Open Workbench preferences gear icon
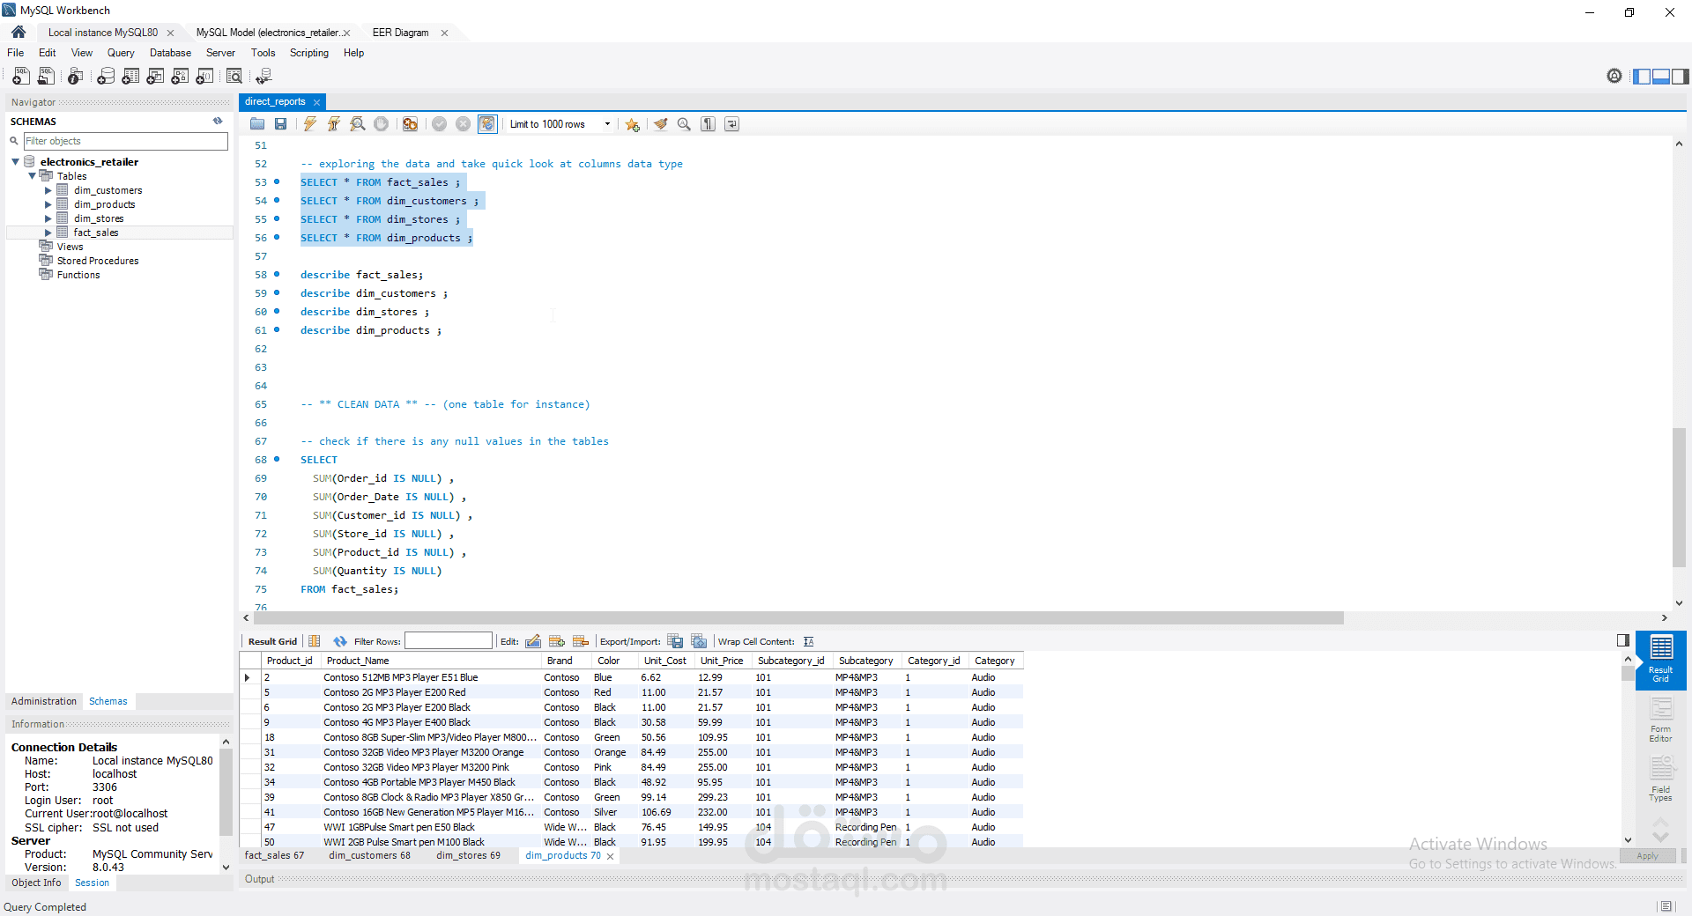 pos(1614,77)
